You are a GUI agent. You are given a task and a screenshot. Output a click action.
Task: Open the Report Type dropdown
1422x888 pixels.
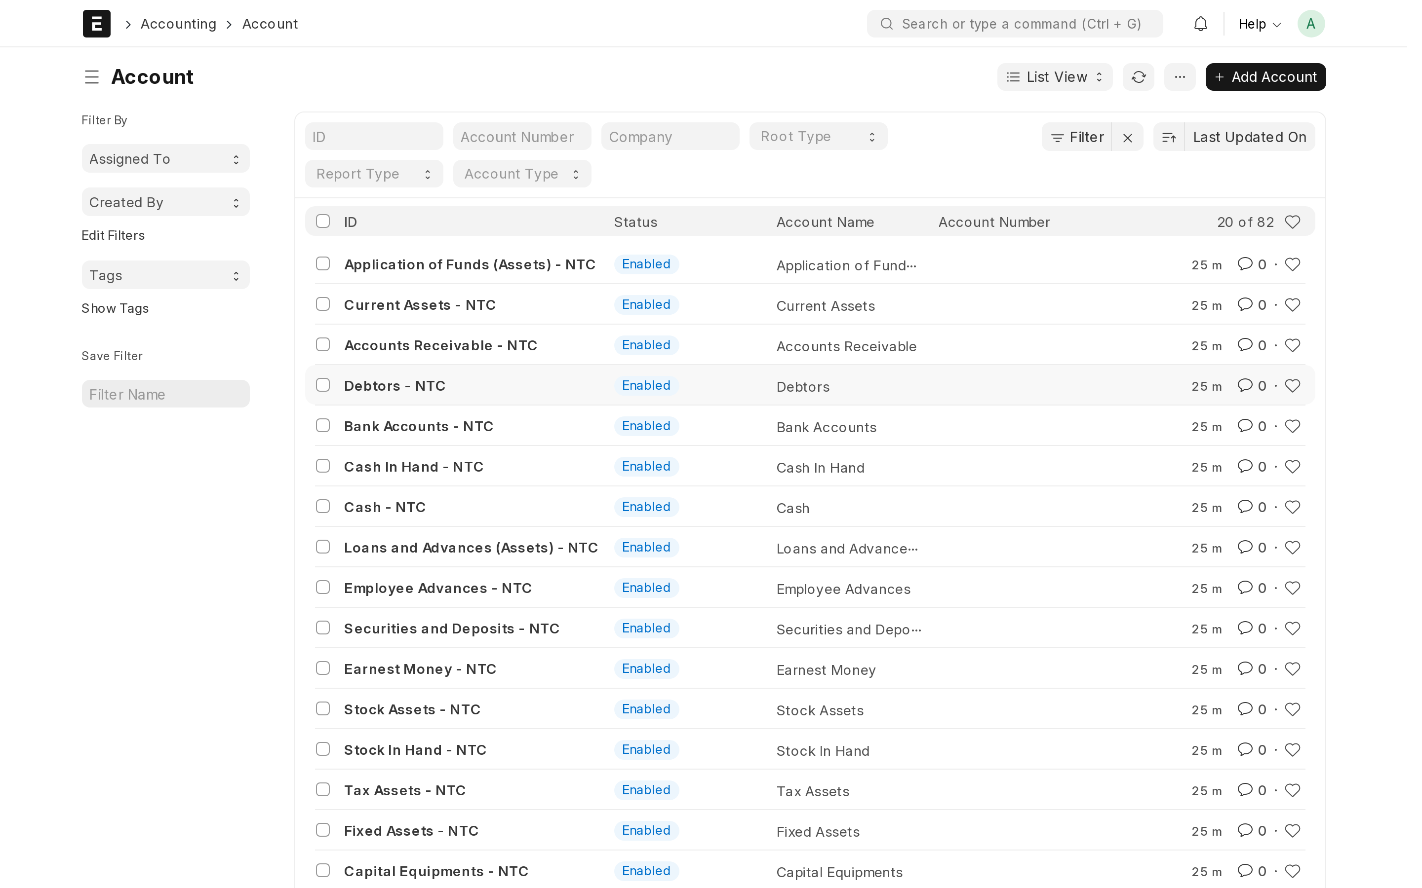(374, 175)
